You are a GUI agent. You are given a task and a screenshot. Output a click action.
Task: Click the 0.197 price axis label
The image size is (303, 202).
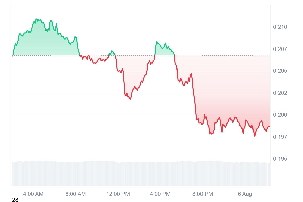coord(280,137)
